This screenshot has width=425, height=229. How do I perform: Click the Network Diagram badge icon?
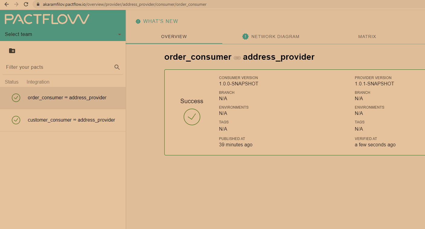[x=245, y=37]
